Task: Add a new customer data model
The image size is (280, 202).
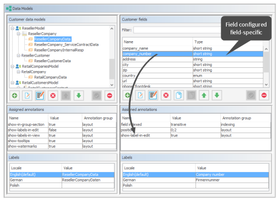Action: coord(14,95)
